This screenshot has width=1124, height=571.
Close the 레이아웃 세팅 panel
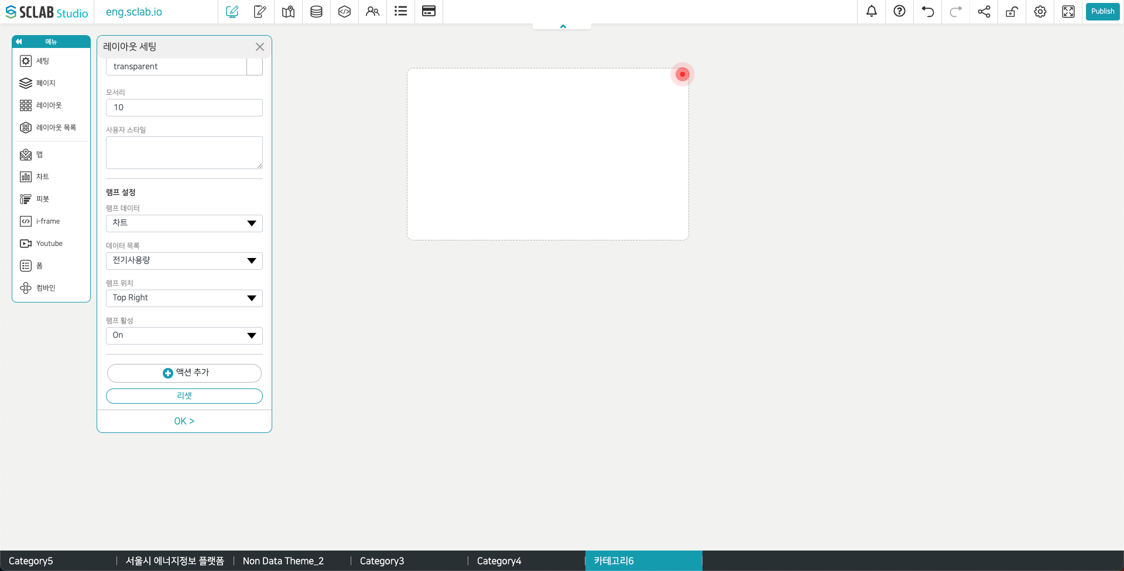pos(260,47)
